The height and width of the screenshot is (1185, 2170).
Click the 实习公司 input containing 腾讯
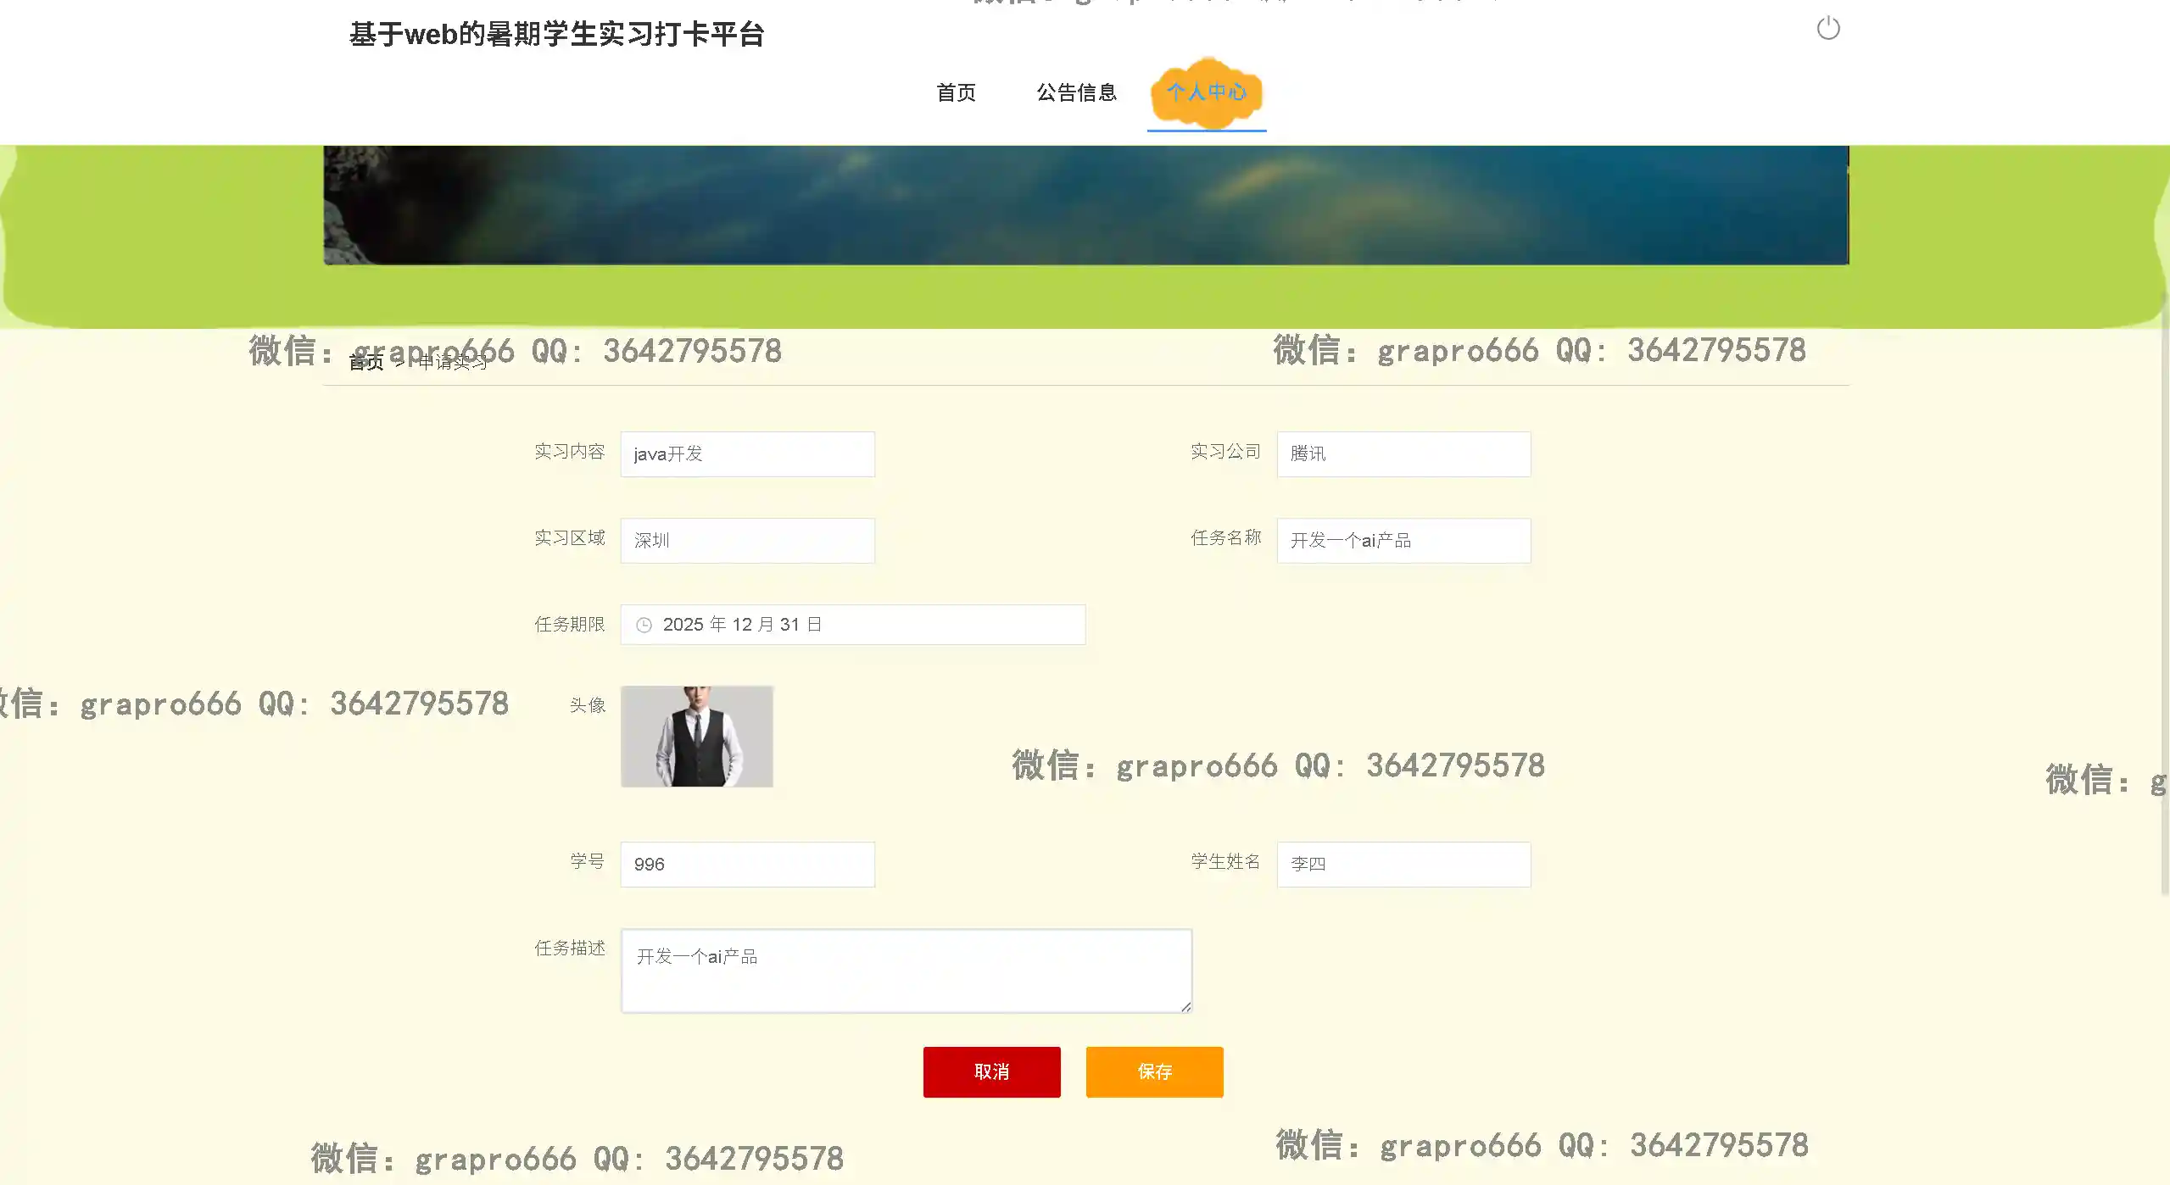tap(1403, 454)
